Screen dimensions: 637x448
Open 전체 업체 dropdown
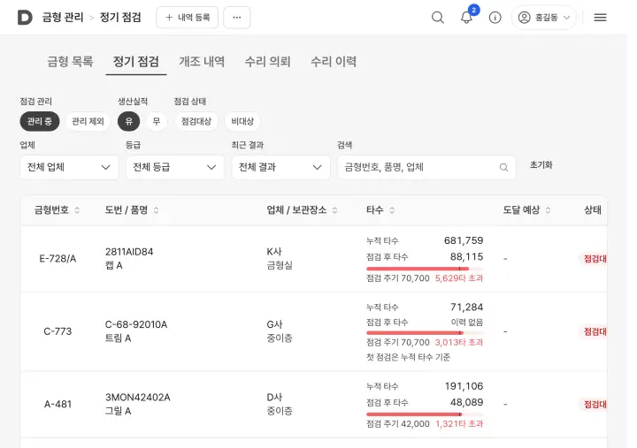[69, 167]
